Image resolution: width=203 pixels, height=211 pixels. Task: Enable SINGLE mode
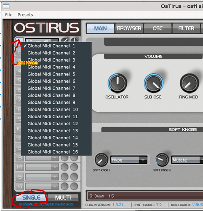point(31,197)
